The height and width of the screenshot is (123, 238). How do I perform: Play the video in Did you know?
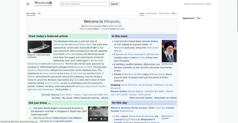91,119
